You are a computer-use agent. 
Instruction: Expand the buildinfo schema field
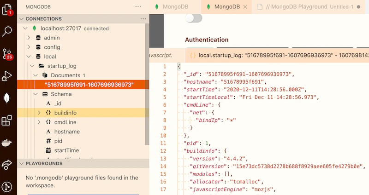(39, 113)
